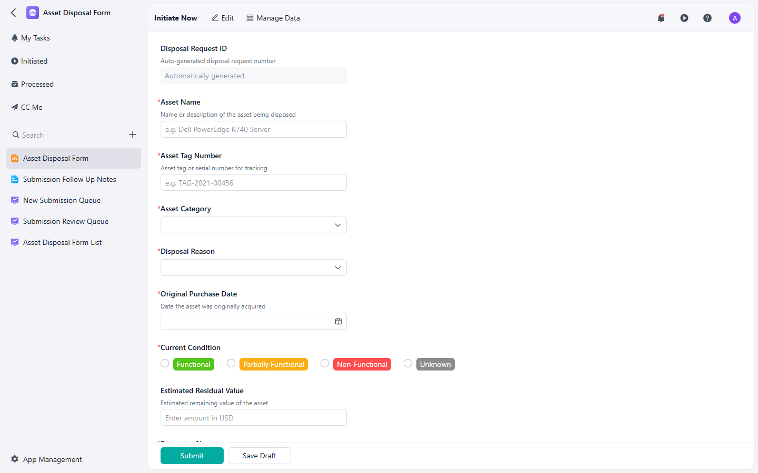This screenshot has width=758, height=473.
Task: Click the sidebar Search field
Action: [x=68, y=135]
